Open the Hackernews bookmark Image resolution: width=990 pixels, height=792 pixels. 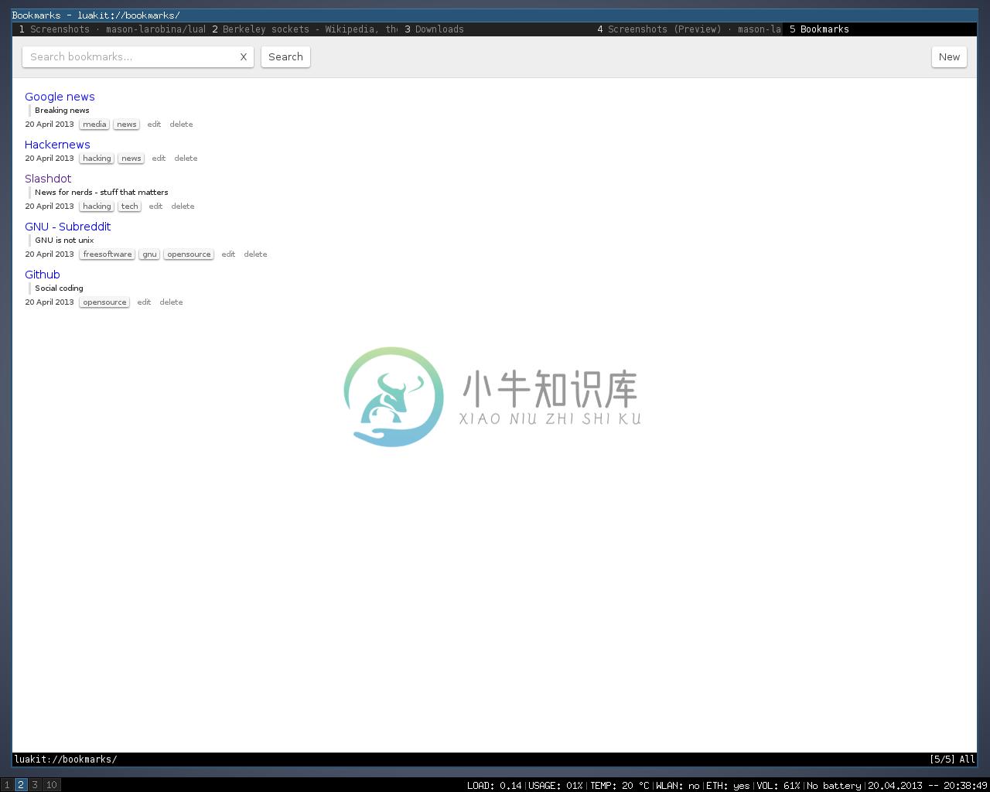pos(57,145)
